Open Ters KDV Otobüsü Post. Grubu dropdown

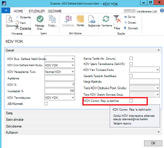point(158,88)
